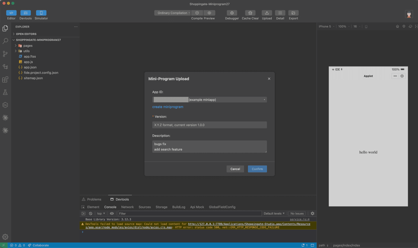
Task: Open the Storage devtools tab
Action: click(x=161, y=207)
